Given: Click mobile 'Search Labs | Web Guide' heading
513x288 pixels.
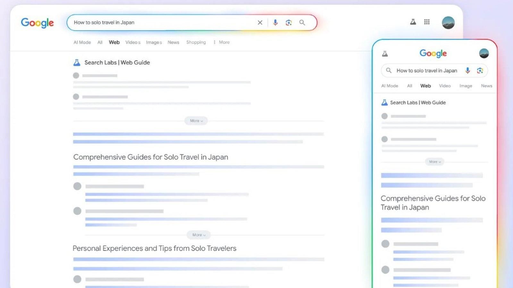Looking at the screenshot, I should coord(418,102).
